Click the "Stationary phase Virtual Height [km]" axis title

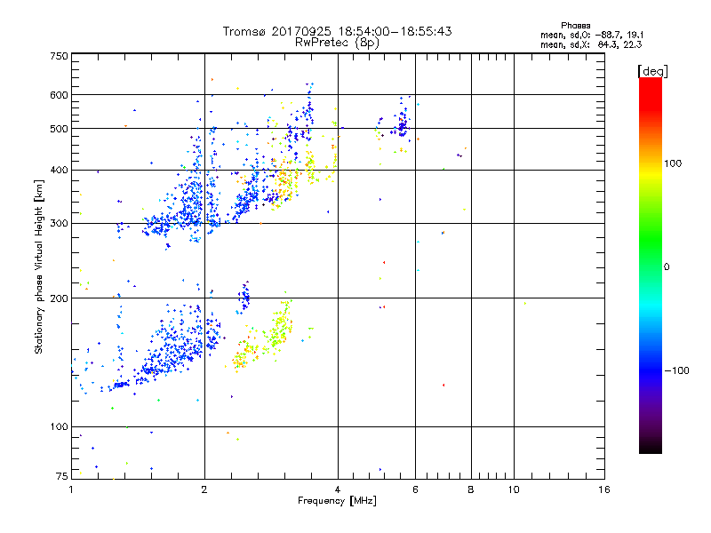point(39,266)
